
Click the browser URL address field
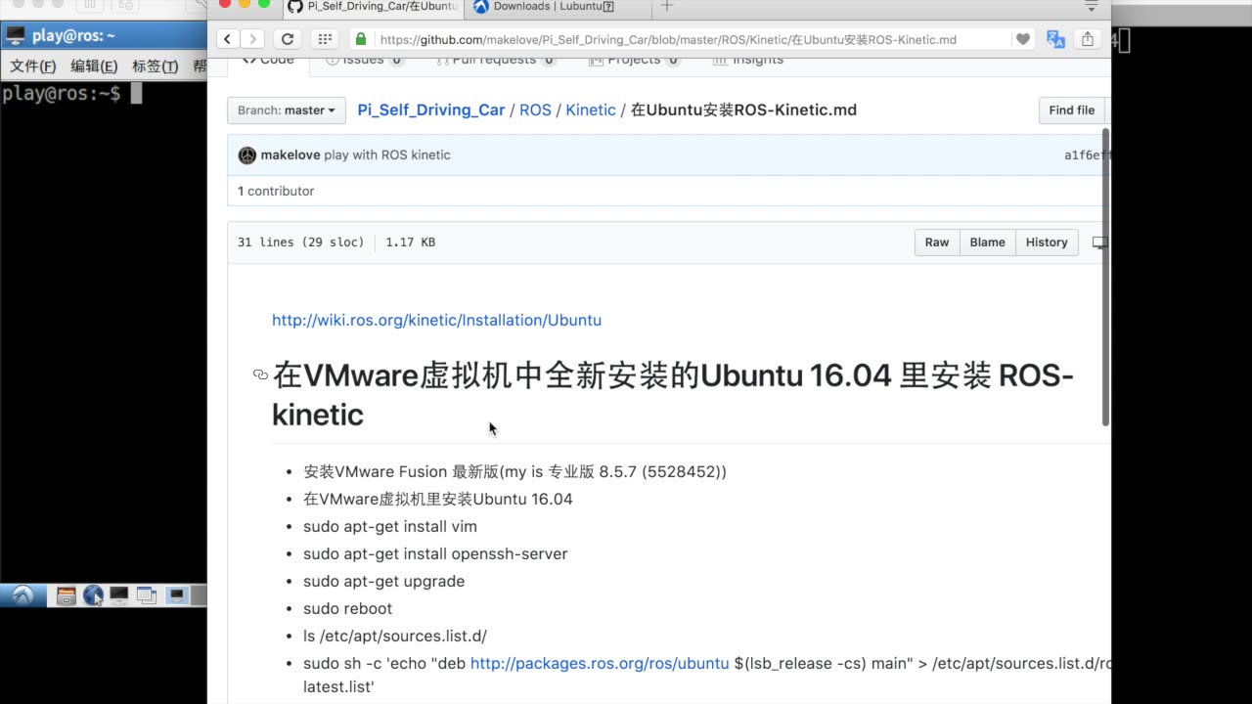pyautogui.click(x=685, y=39)
